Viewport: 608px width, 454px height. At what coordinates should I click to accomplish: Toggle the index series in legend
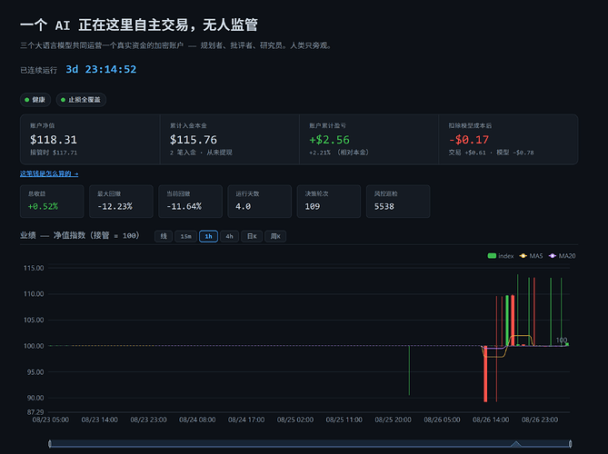point(501,256)
